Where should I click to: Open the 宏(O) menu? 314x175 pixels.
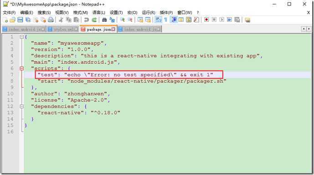pos(132,13)
